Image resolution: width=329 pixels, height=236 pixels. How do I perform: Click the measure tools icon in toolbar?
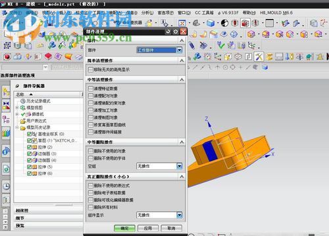click(x=259, y=57)
